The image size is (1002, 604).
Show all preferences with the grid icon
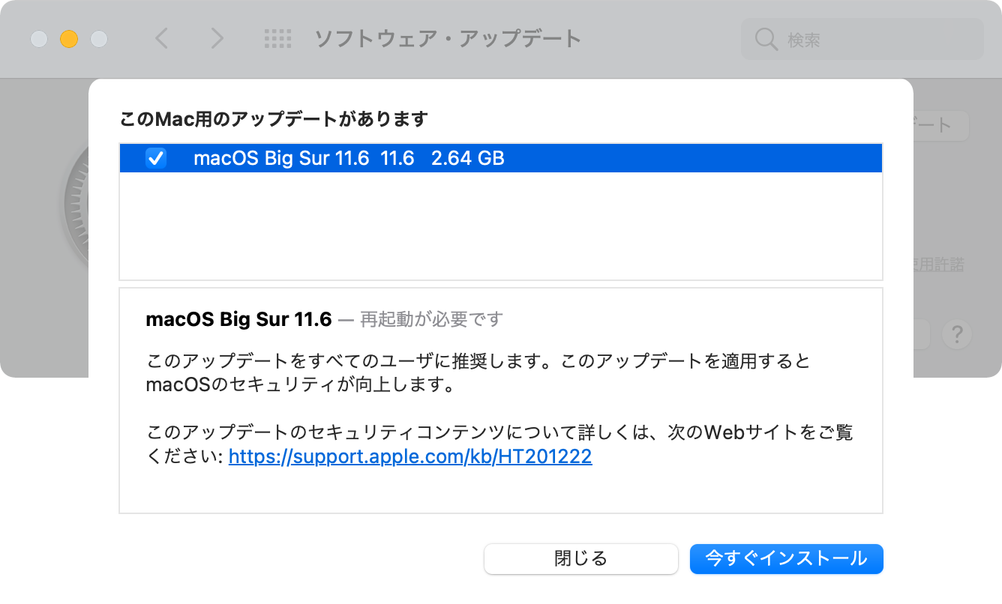click(278, 39)
